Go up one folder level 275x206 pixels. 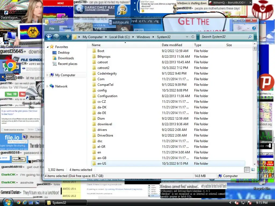click(x=68, y=36)
